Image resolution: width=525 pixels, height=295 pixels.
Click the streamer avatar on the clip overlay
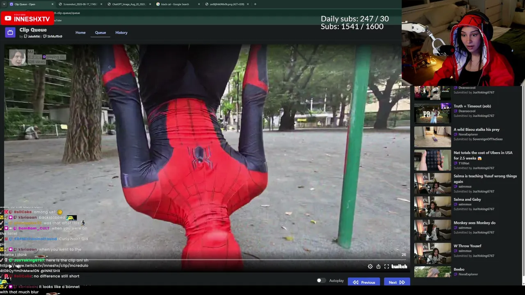pos(18,58)
